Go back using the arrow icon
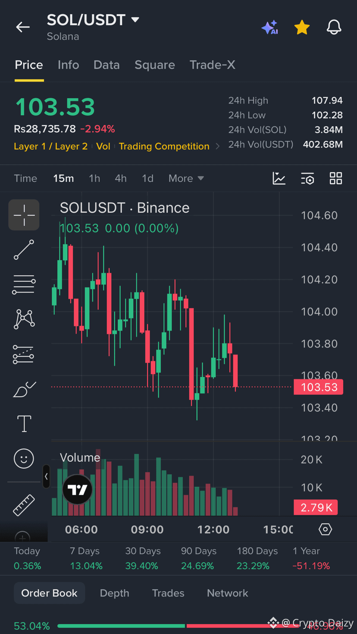This screenshot has width=357, height=634. pyautogui.click(x=23, y=27)
